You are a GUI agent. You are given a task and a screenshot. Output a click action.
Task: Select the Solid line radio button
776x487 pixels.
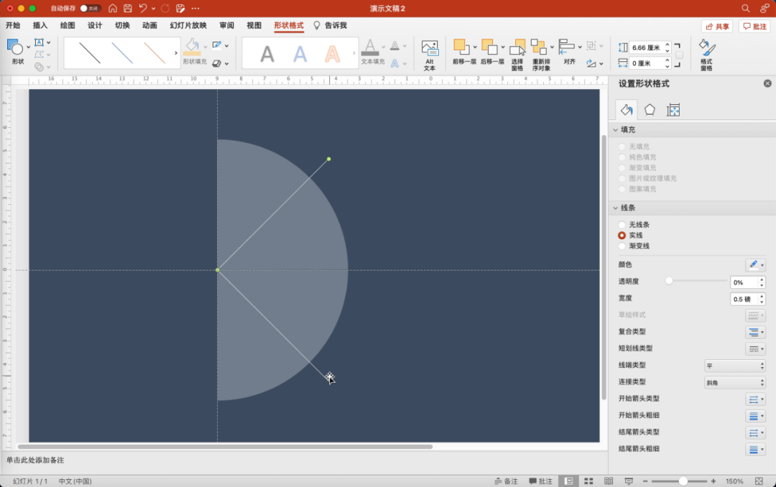point(622,236)
